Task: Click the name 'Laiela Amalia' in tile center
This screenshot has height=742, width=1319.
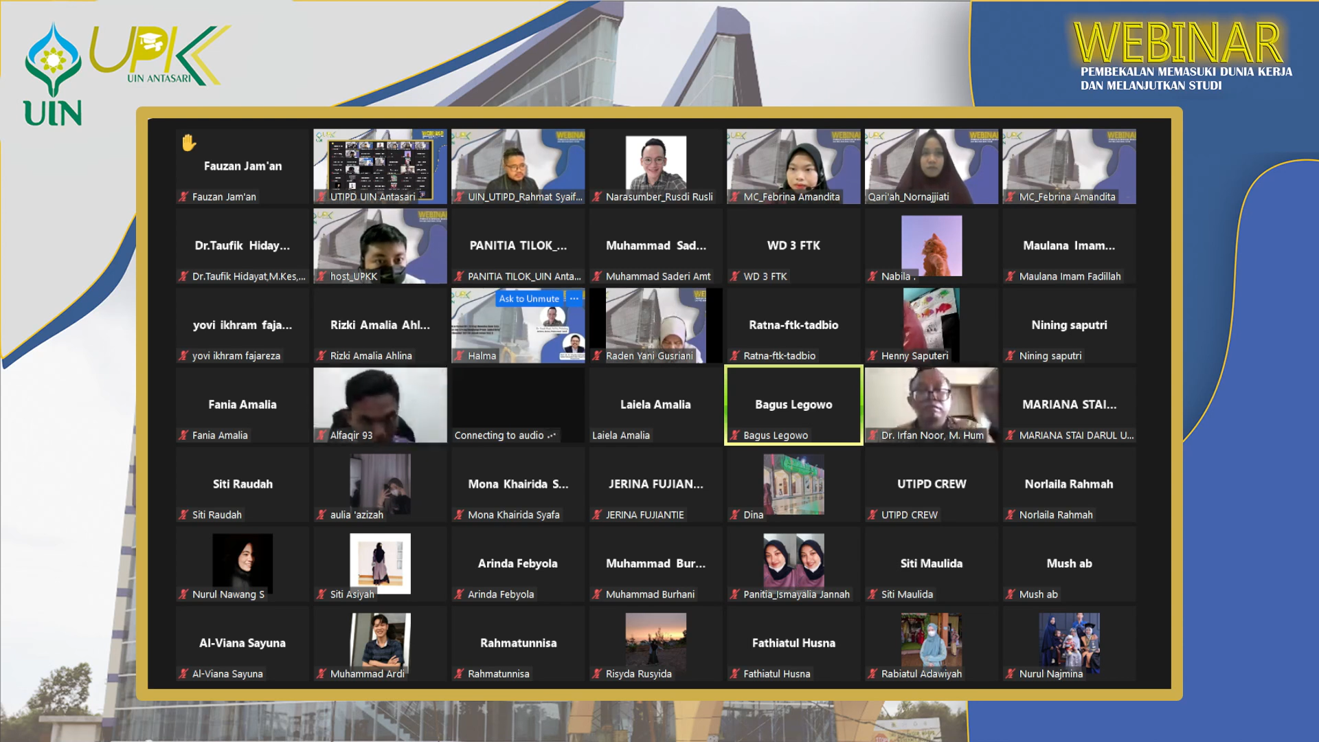Action: tap(655, 405)
